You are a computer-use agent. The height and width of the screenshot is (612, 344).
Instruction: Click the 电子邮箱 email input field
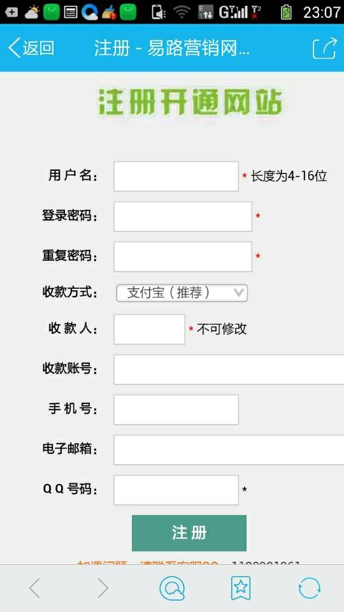coord(229,450)
